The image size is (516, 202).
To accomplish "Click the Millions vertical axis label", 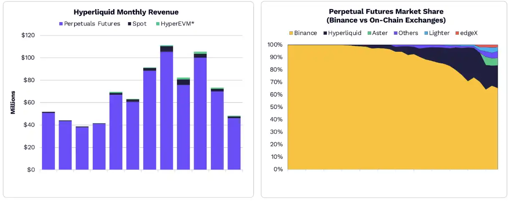I will (x=13, y=102).
